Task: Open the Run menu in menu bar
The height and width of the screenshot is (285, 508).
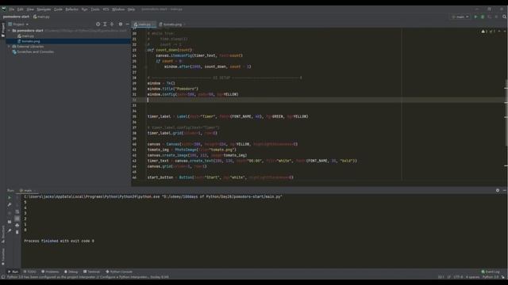Action: (85, 9)
